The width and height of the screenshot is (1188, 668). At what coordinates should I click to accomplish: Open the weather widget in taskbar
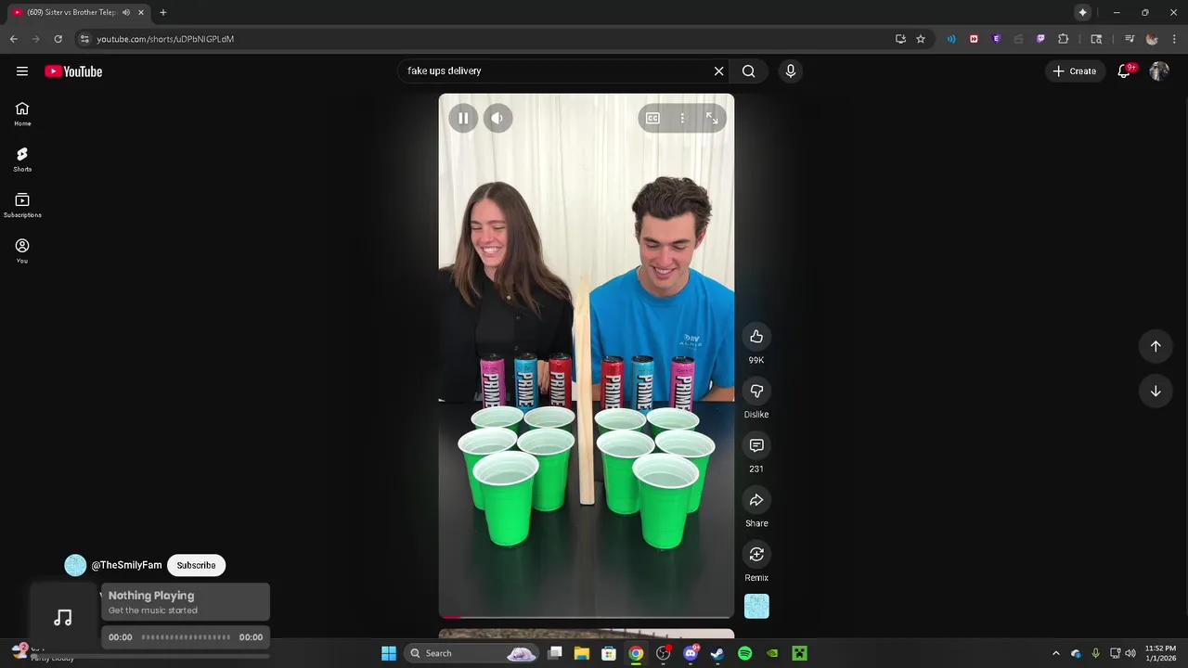point(42,653)
